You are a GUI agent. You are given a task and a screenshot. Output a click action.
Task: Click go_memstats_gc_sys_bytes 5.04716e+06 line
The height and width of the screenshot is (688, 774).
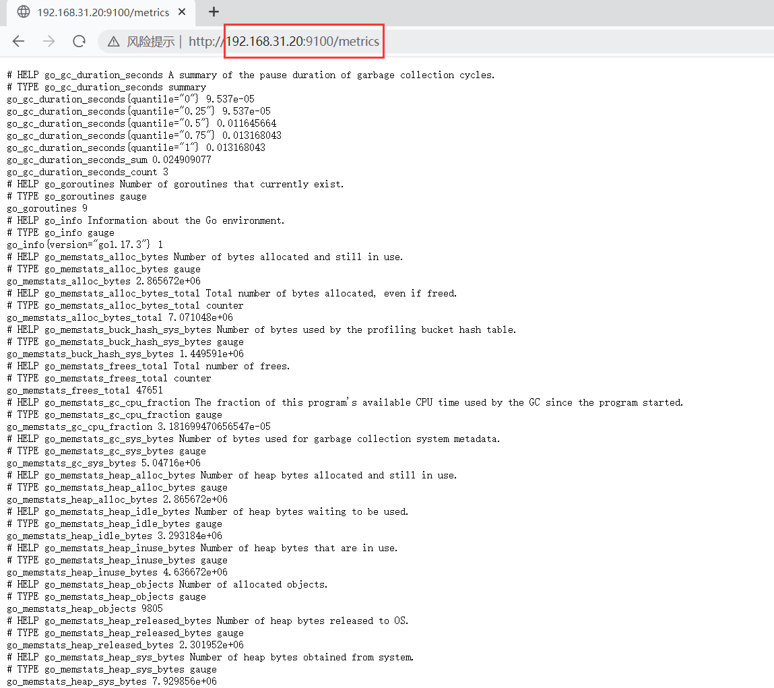click(x=104, y=464)
